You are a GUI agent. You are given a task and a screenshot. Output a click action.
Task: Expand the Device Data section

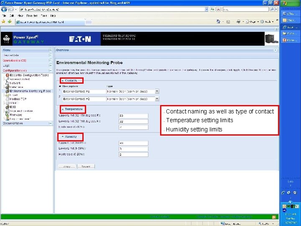click(x=51, y=55)
